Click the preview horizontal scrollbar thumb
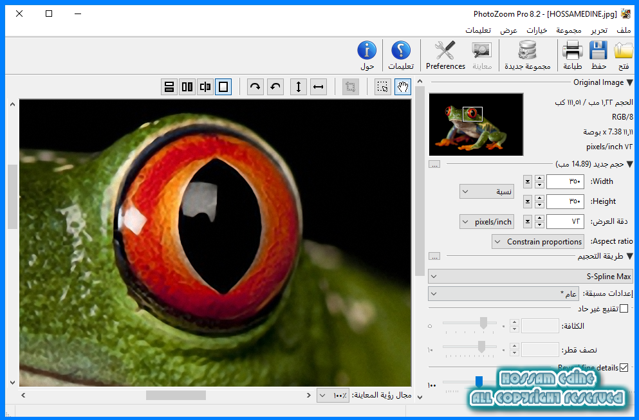Screen dimensions: 639x420 tap(176, 395)
